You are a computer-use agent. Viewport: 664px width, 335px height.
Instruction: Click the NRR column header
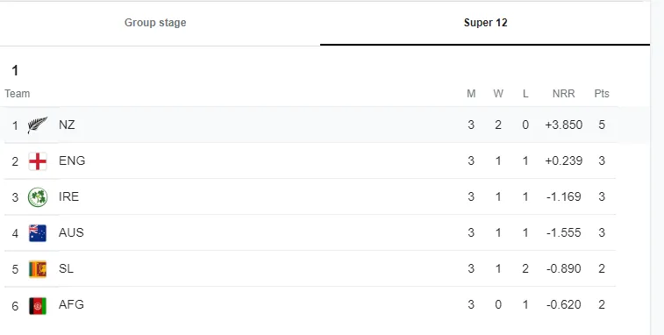[x=564, y=94]
